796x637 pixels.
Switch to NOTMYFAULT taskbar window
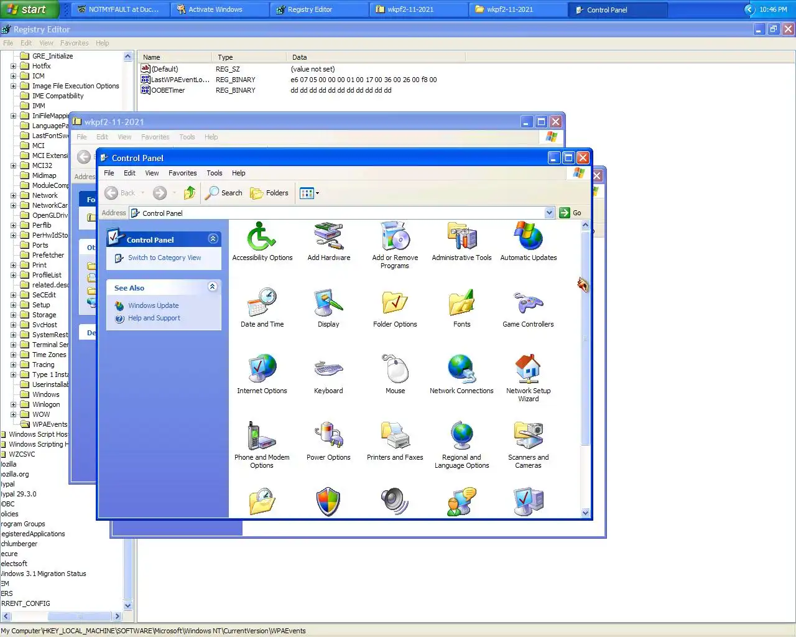[120, 9]
